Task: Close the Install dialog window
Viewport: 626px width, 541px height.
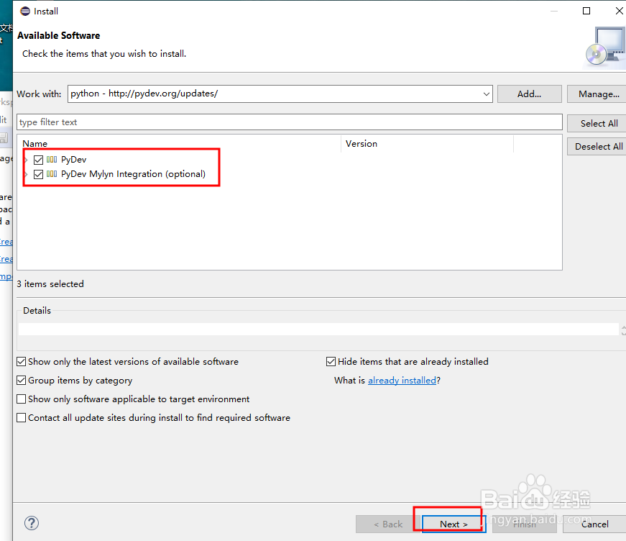Action: 620,11
